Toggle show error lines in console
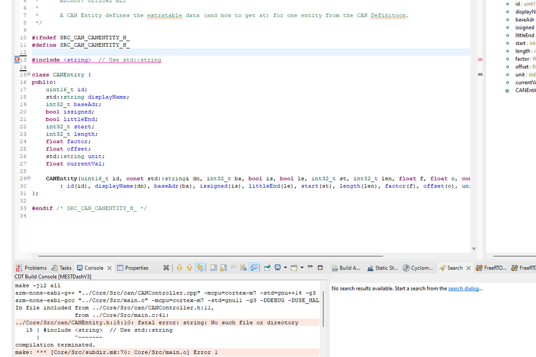 (200, 267)
